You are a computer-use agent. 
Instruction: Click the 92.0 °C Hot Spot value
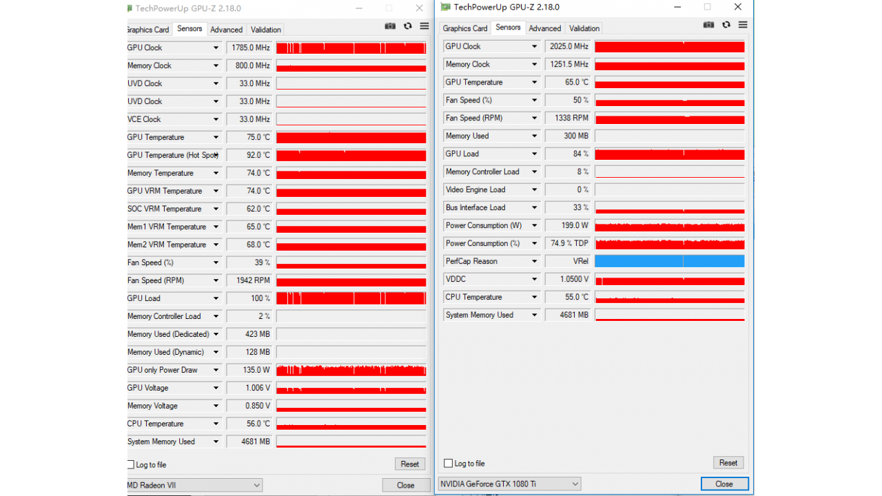(x=249, y=155)
